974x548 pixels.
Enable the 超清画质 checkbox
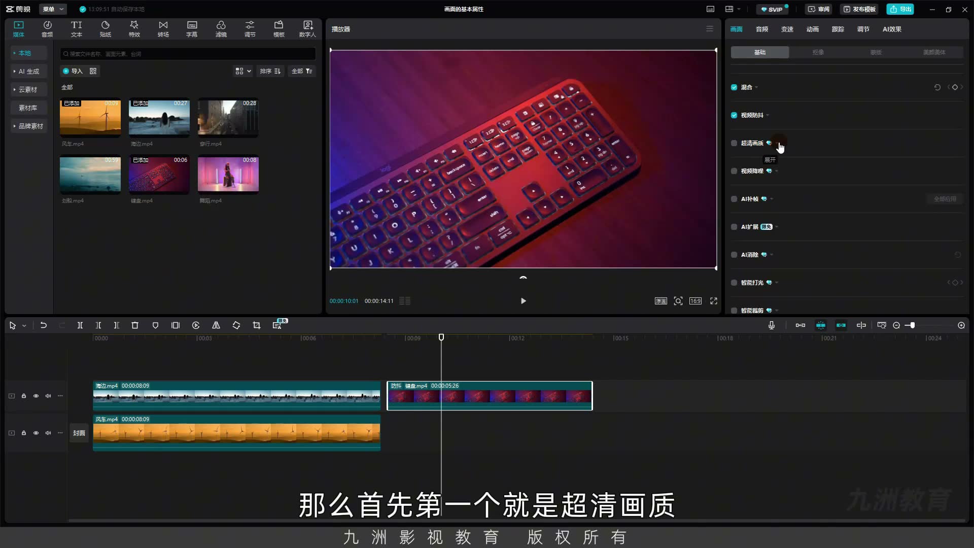coord(734,143)
